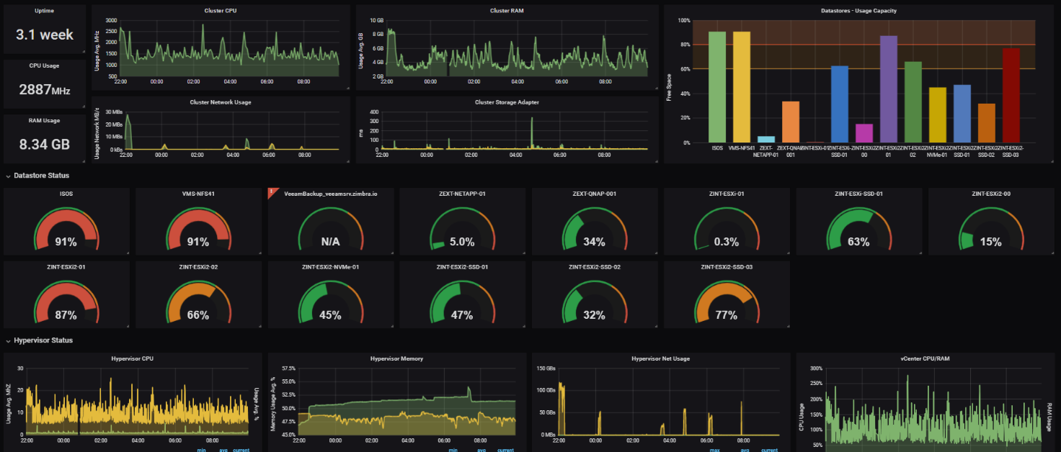Viewport: 1061px width, 452px height.
Task: Click the CPU Usage 2887 MHz stat
Action: click(x=45, y=89)
